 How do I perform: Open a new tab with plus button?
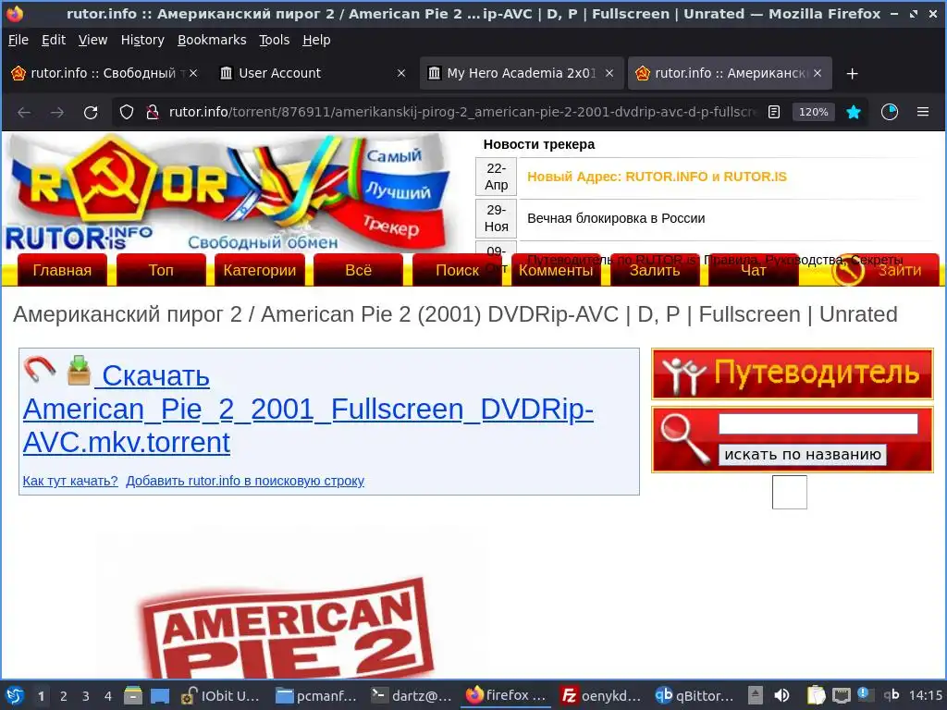(852, 74)
